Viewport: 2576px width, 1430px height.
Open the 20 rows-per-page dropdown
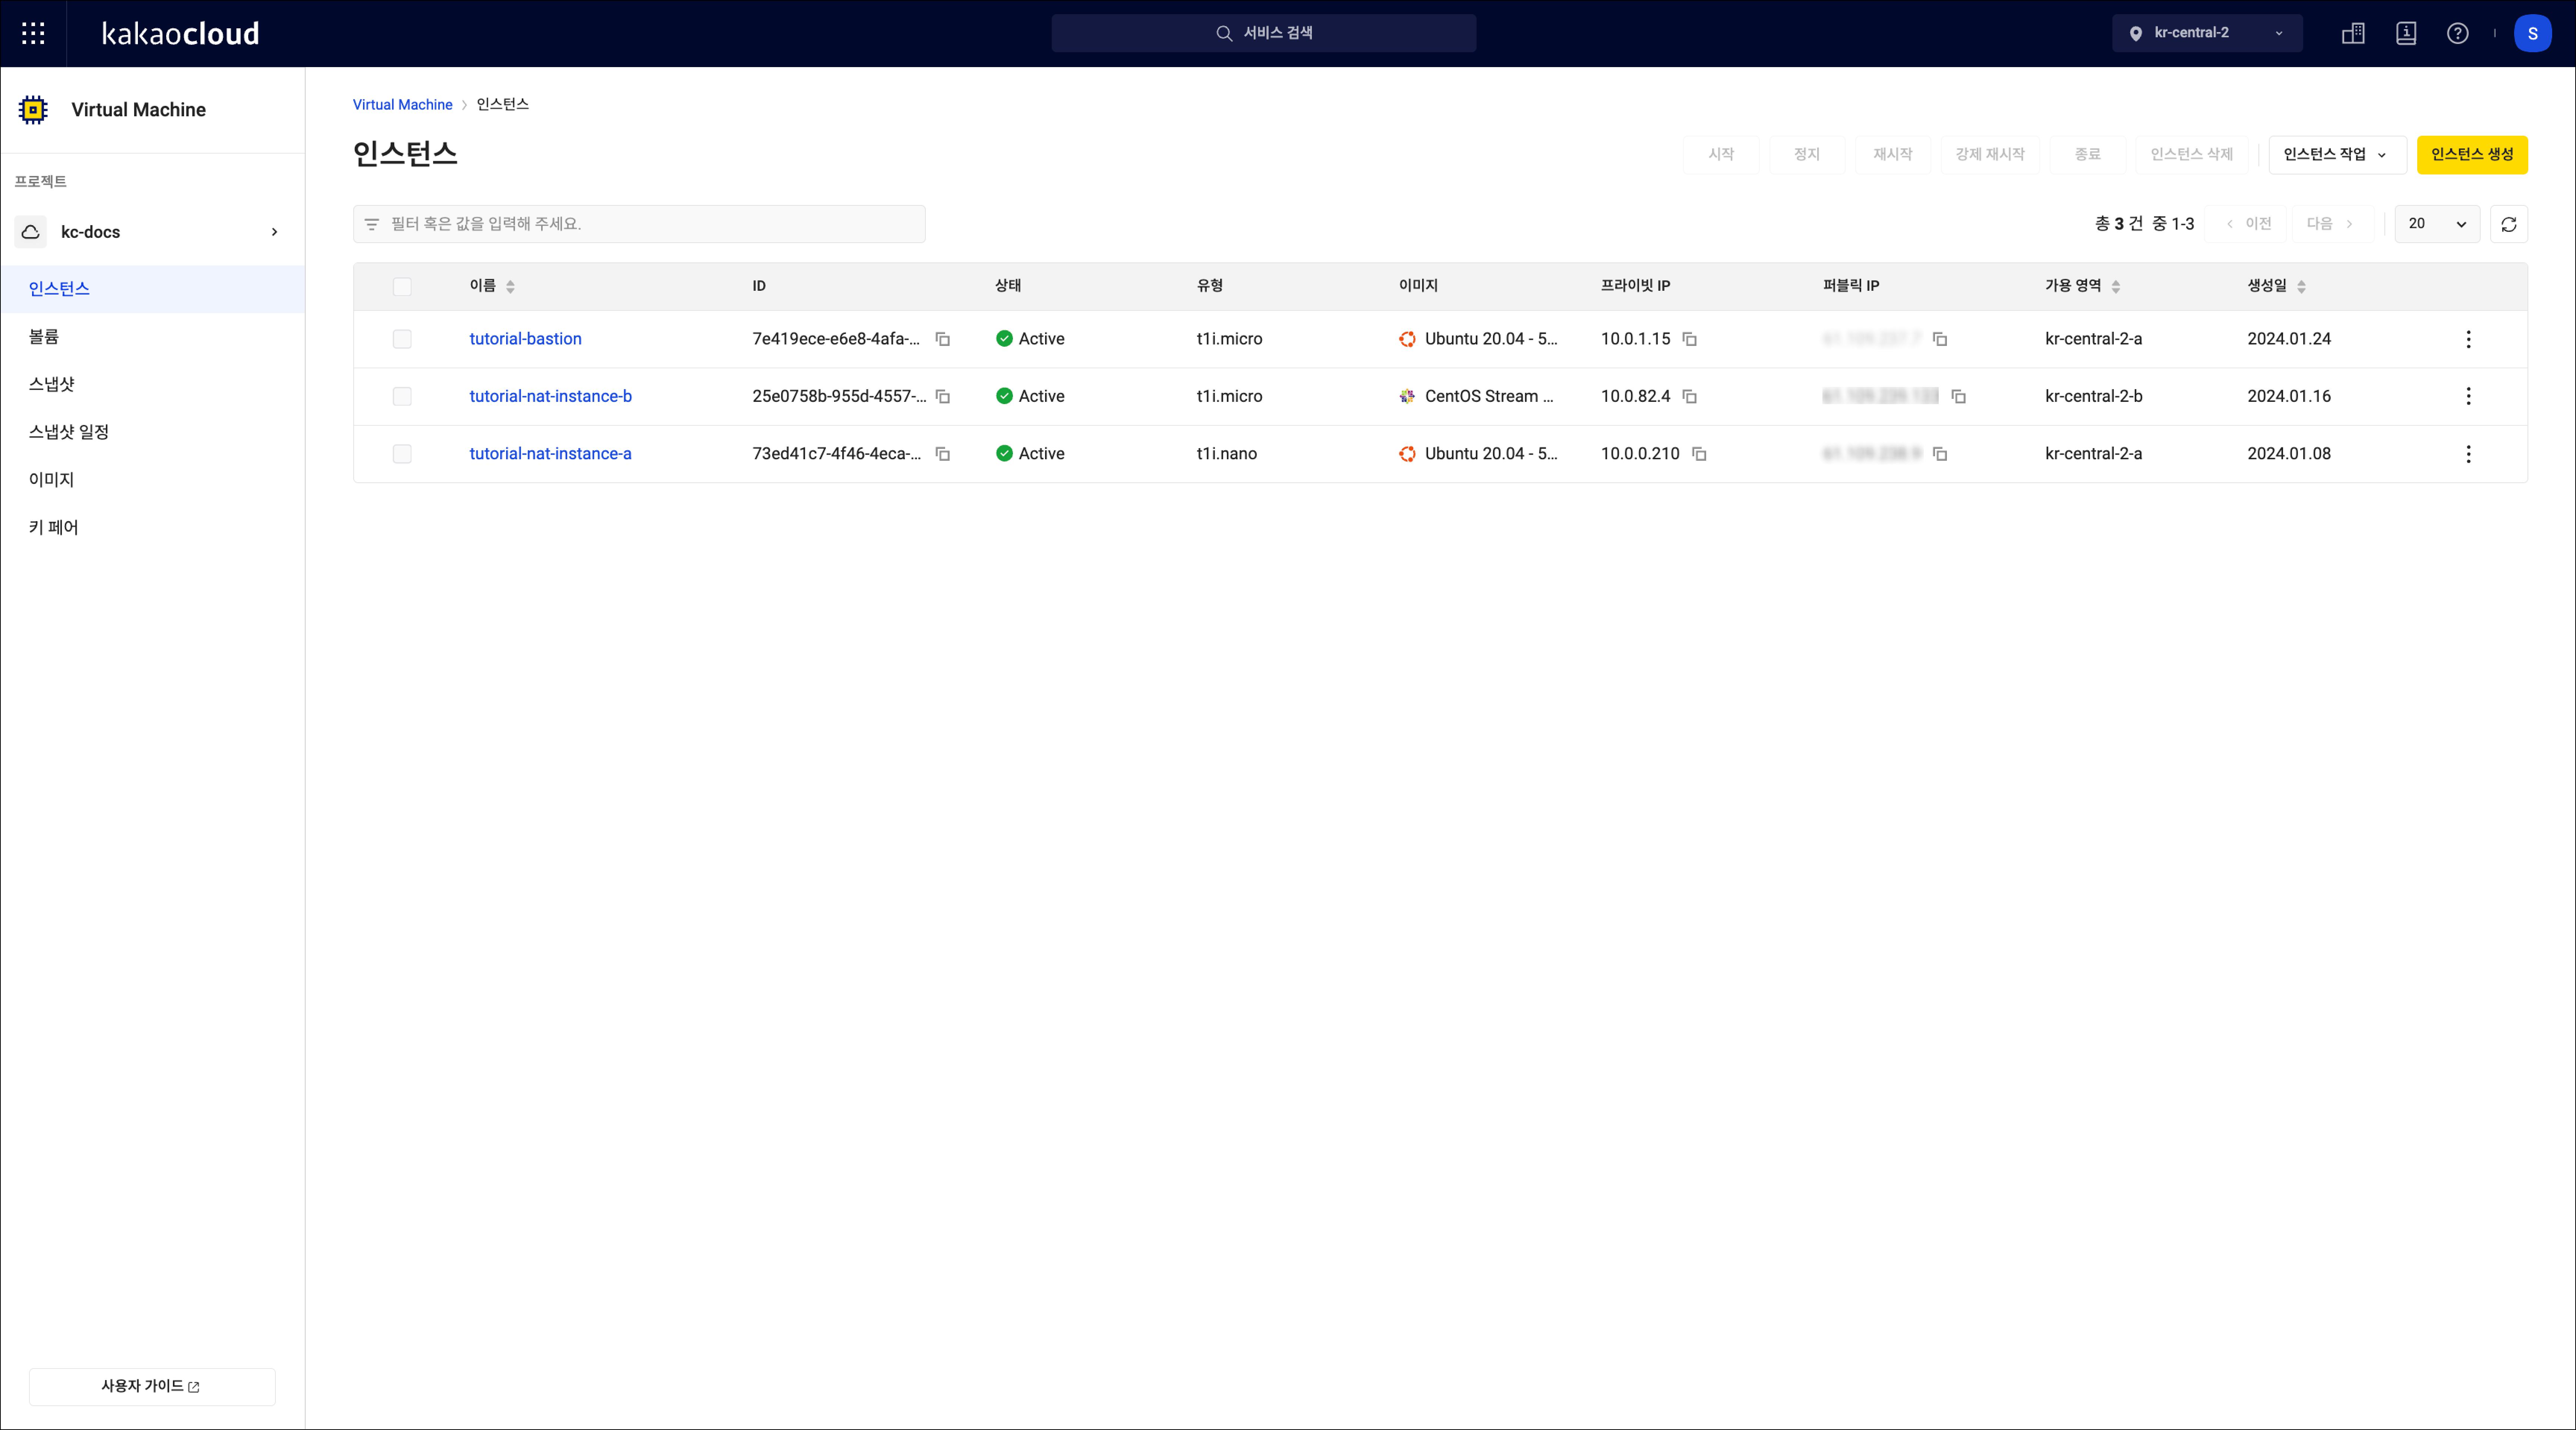click(x=2437, y=224)
